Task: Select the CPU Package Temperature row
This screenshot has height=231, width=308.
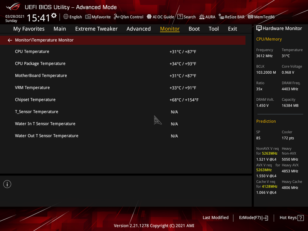Action: (x=123, y=64)
